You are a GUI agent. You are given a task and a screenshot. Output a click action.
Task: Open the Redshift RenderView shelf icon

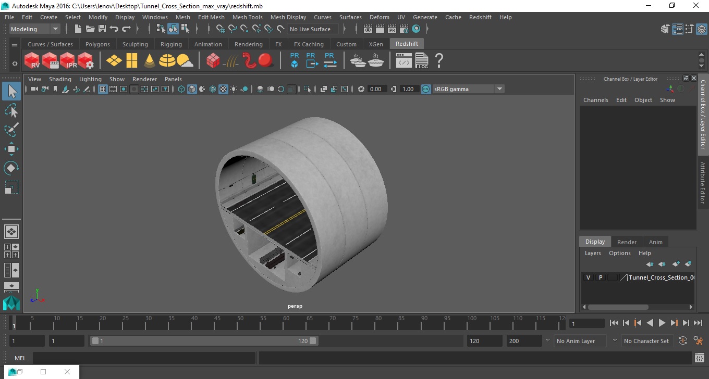(x=32, y=61)
